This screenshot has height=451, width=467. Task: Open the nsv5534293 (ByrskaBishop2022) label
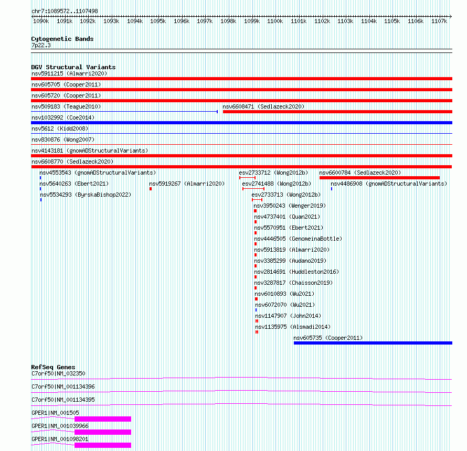[x=86, y=195]
